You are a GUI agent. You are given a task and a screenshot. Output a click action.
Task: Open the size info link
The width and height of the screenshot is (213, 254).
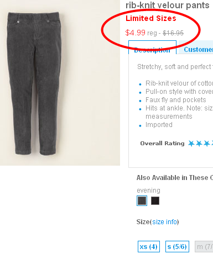coord(164,222)
